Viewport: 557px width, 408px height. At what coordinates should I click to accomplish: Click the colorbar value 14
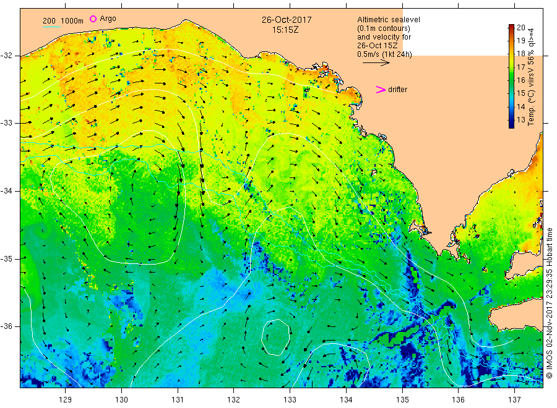click(520, 106)
